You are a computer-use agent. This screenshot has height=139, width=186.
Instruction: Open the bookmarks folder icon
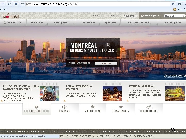tap(175, 9)
